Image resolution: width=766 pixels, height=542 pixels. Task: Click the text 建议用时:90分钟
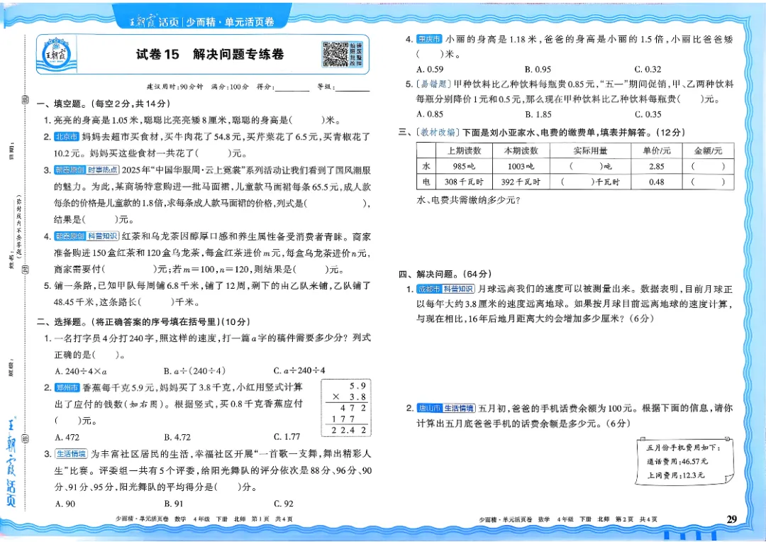tap(175, 87)
